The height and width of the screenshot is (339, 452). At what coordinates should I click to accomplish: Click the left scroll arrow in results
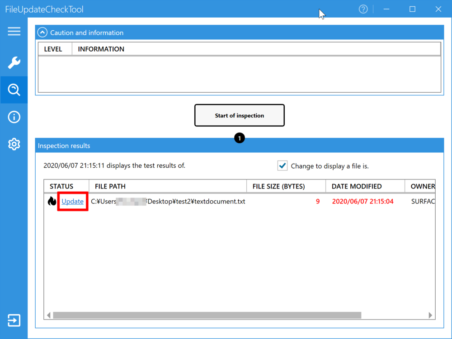[x=49, y=315]
